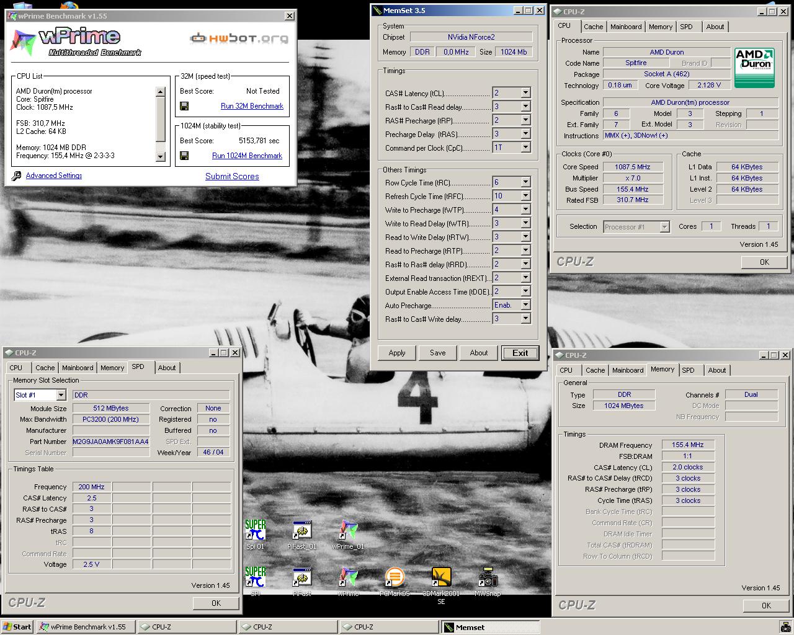
Task: Click OK in the bottom-left CPU-Z SPD window
Action: [216, 603]
